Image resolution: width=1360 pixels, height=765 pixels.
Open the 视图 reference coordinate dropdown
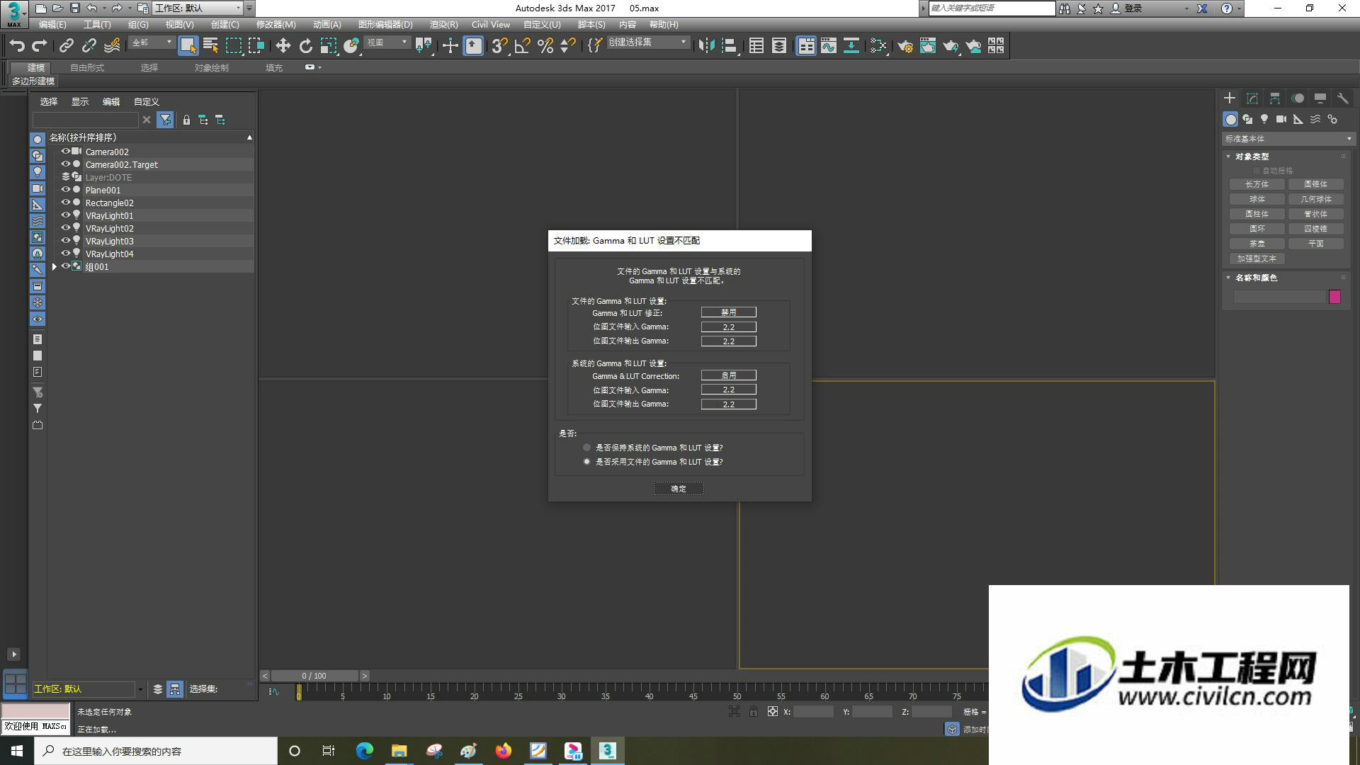point(387,43)
